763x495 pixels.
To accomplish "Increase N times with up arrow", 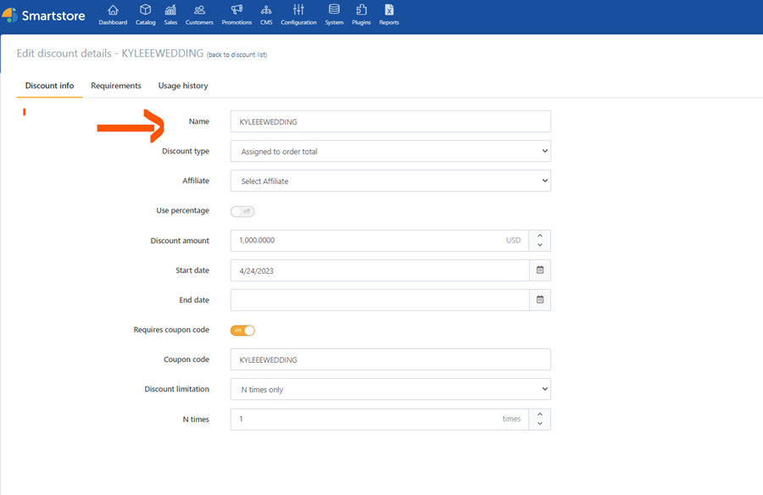I will click(x=540, y=414).
